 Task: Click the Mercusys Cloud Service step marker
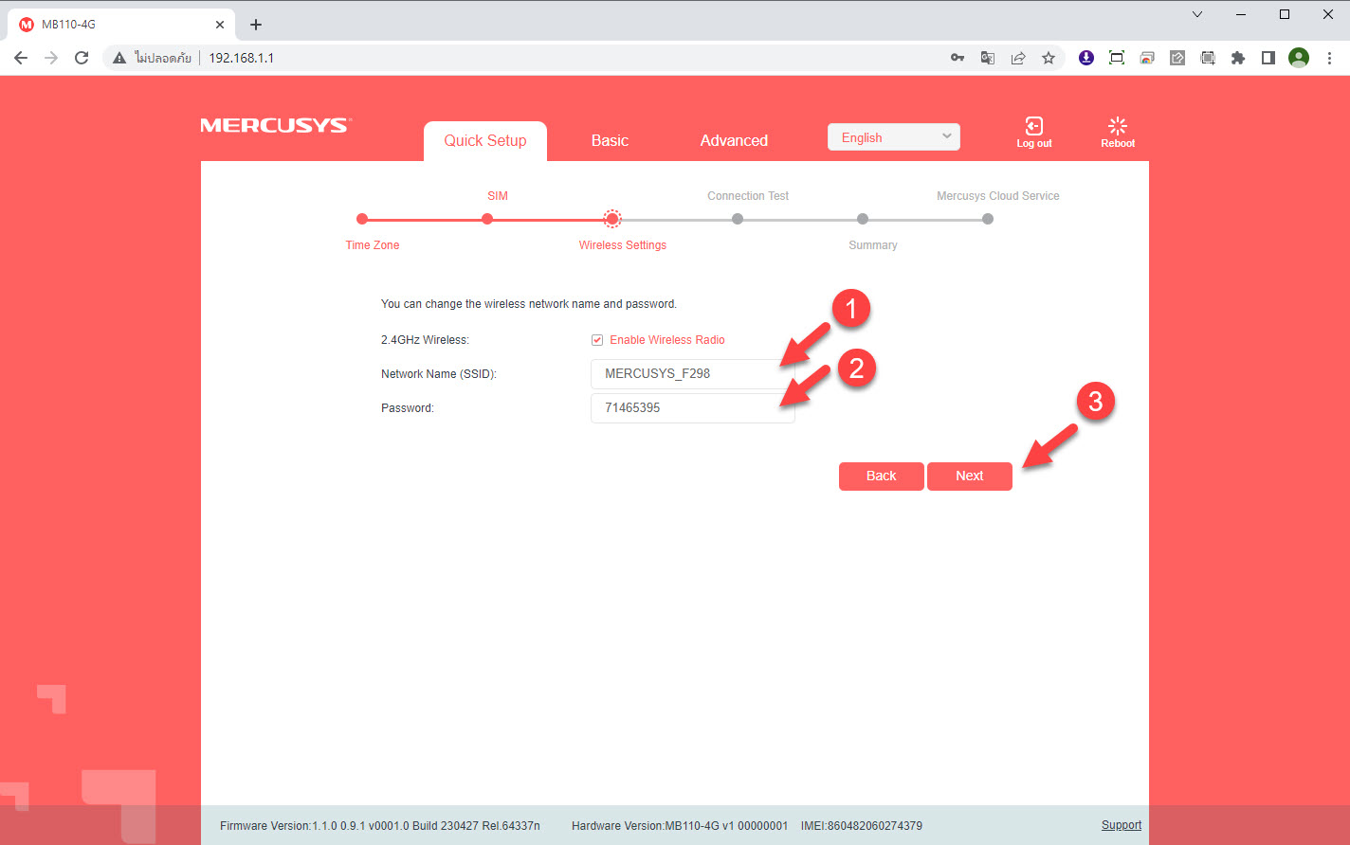(x=988, y=219)
